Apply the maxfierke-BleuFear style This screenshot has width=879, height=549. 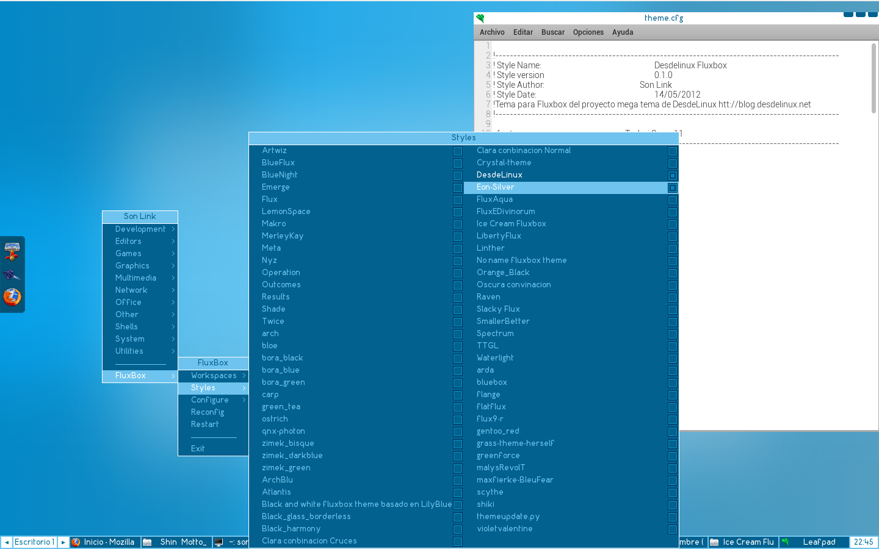[571, 480]
